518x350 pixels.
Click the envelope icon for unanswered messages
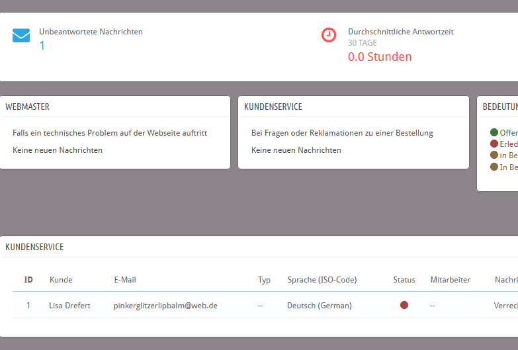pos(21,36)
